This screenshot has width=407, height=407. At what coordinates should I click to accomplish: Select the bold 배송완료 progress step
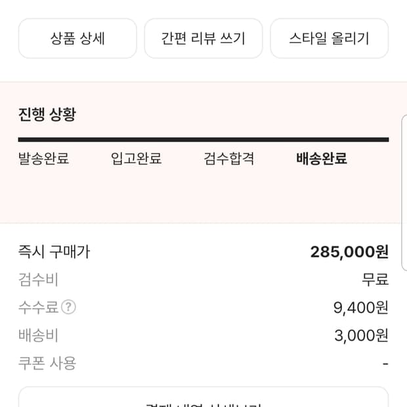(322, 158)
